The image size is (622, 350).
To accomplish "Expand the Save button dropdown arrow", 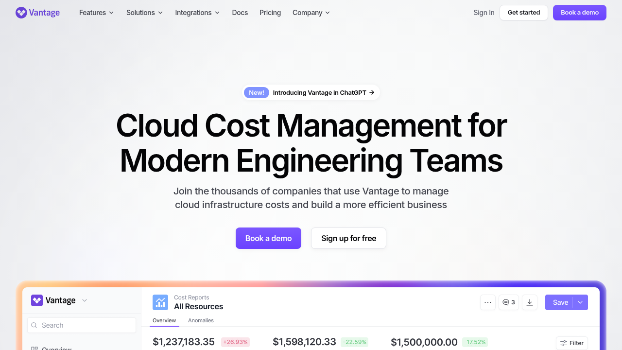I will pos(580,302).
